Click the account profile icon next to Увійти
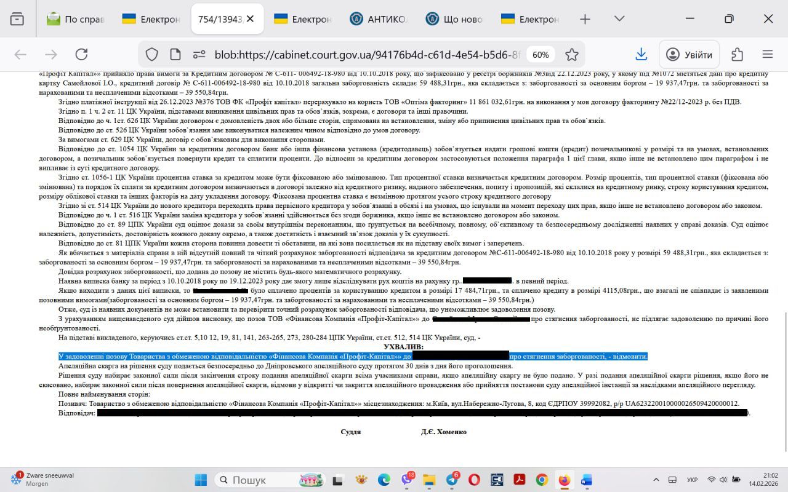The width and height of the screenshot is (788, 492). coord(672,54)
